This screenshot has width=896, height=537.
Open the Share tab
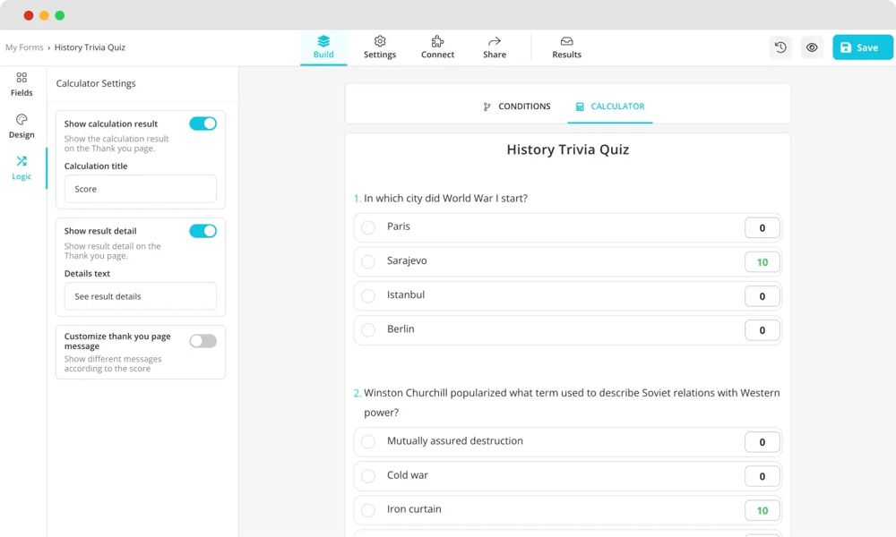click(495, 47)
